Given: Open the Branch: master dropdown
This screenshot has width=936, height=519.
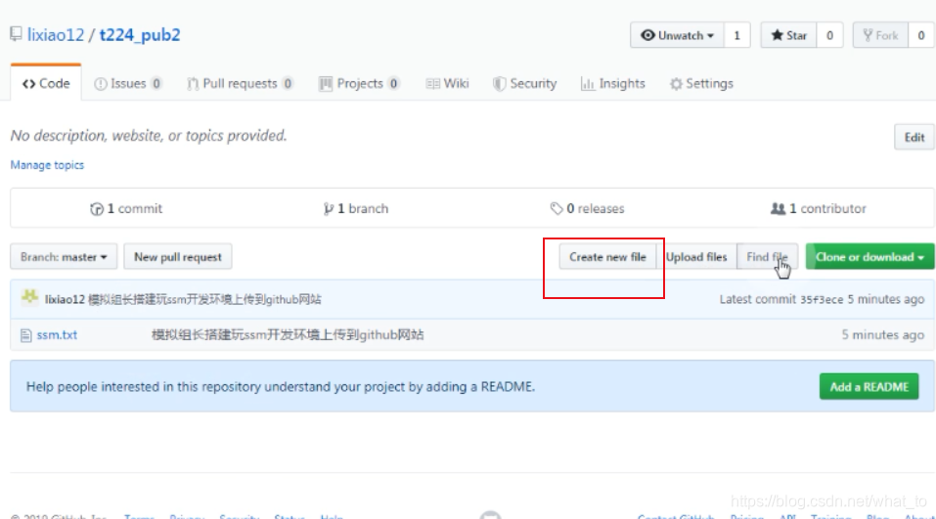Looking at the screenshot, I should (64, 257).
